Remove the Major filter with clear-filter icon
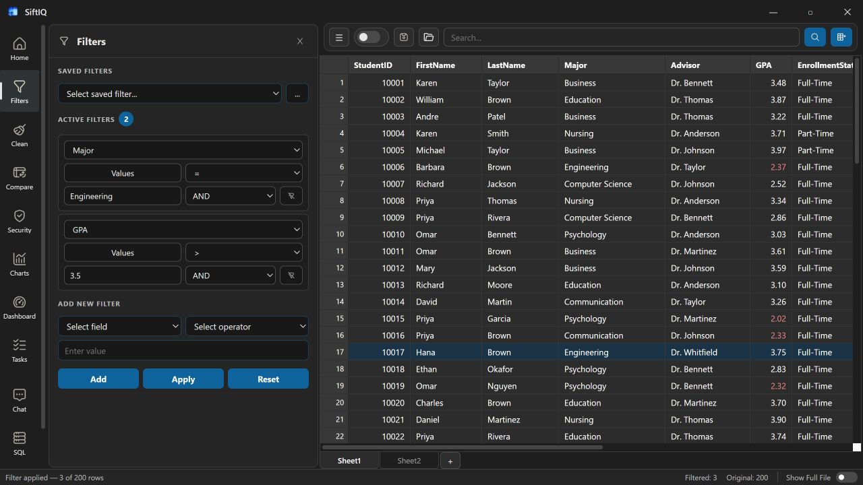Image resolution: width=863 pixels, height=485 pixels. (x=291, y=196)
